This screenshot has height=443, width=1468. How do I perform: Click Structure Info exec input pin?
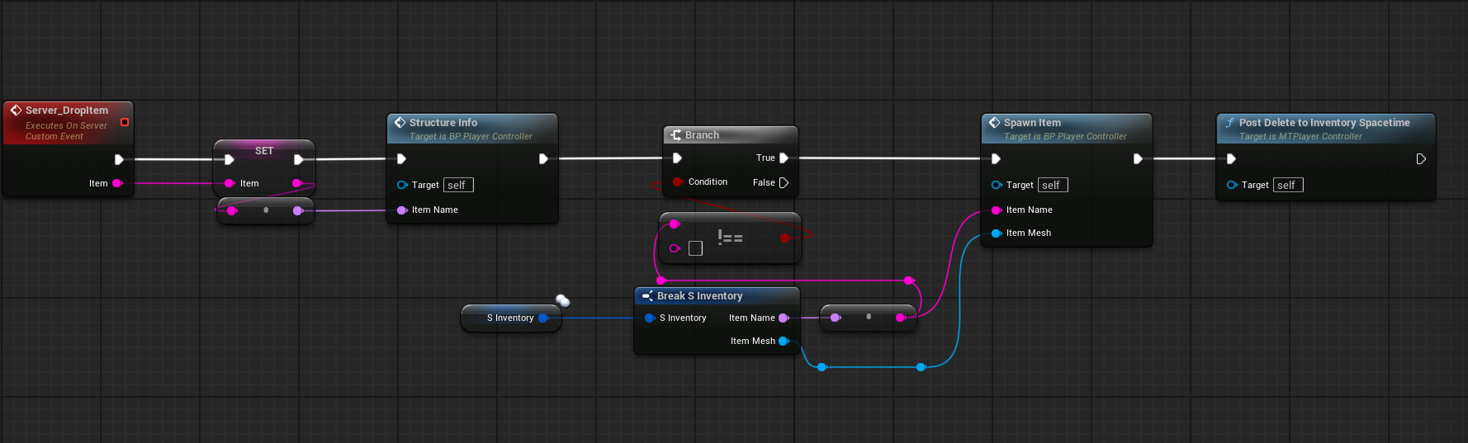tap(401, 158)
